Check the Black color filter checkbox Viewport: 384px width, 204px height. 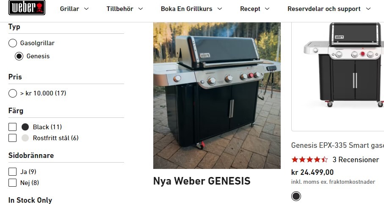(13, 127)
